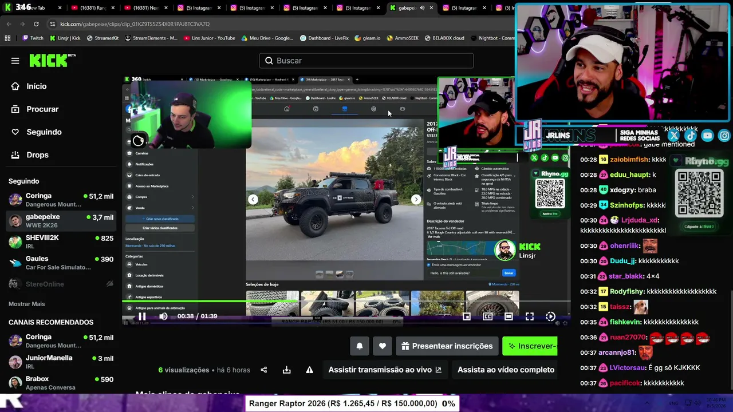This screenshot has height=412, width=733.
Task: Open JuniorManella recommended channel
Action: tap(61, 362)
